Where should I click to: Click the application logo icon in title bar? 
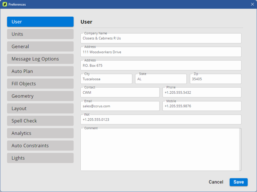pos(5,4)
